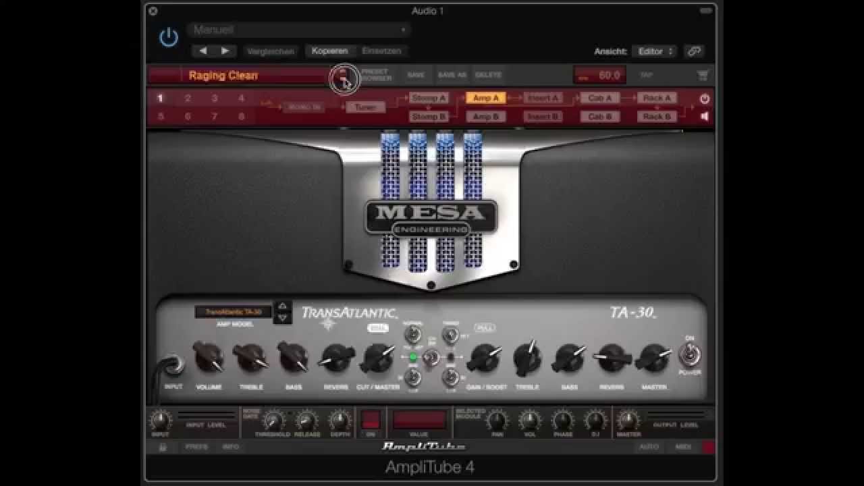Viewport: 864px width, 486px height.
Task: Click the GAIN / BOOST knob
Action: pos(485,358)
